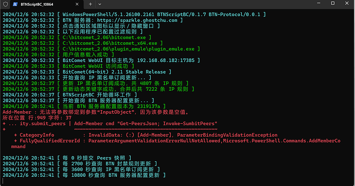Click the CategoryInfo InvalidData error line
Screen dimensions: 355x186
[146, 135]
